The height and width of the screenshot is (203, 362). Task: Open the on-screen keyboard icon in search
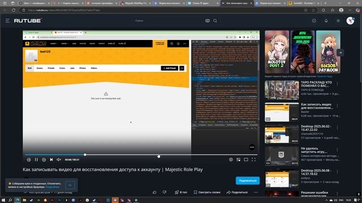click(x=208, y=21)
